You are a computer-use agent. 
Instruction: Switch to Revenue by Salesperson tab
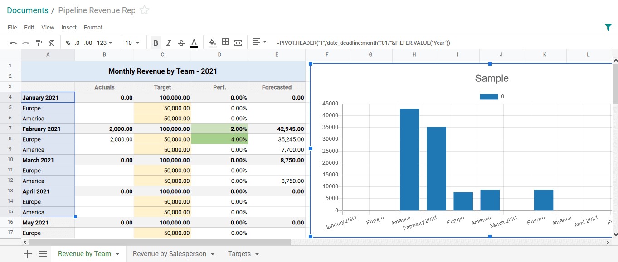(169, 254)
